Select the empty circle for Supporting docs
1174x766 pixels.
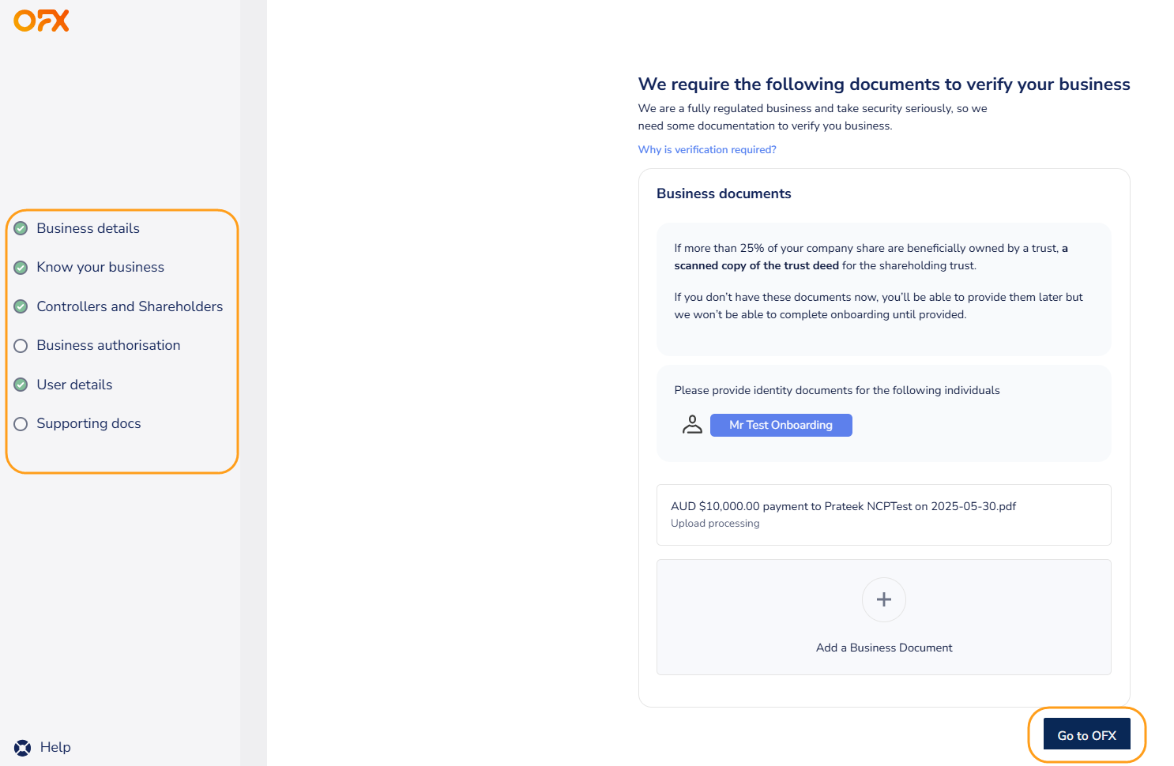(21, 424)
